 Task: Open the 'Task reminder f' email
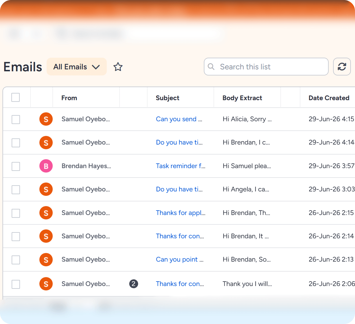pyautogui.click(x=181, y=166)
